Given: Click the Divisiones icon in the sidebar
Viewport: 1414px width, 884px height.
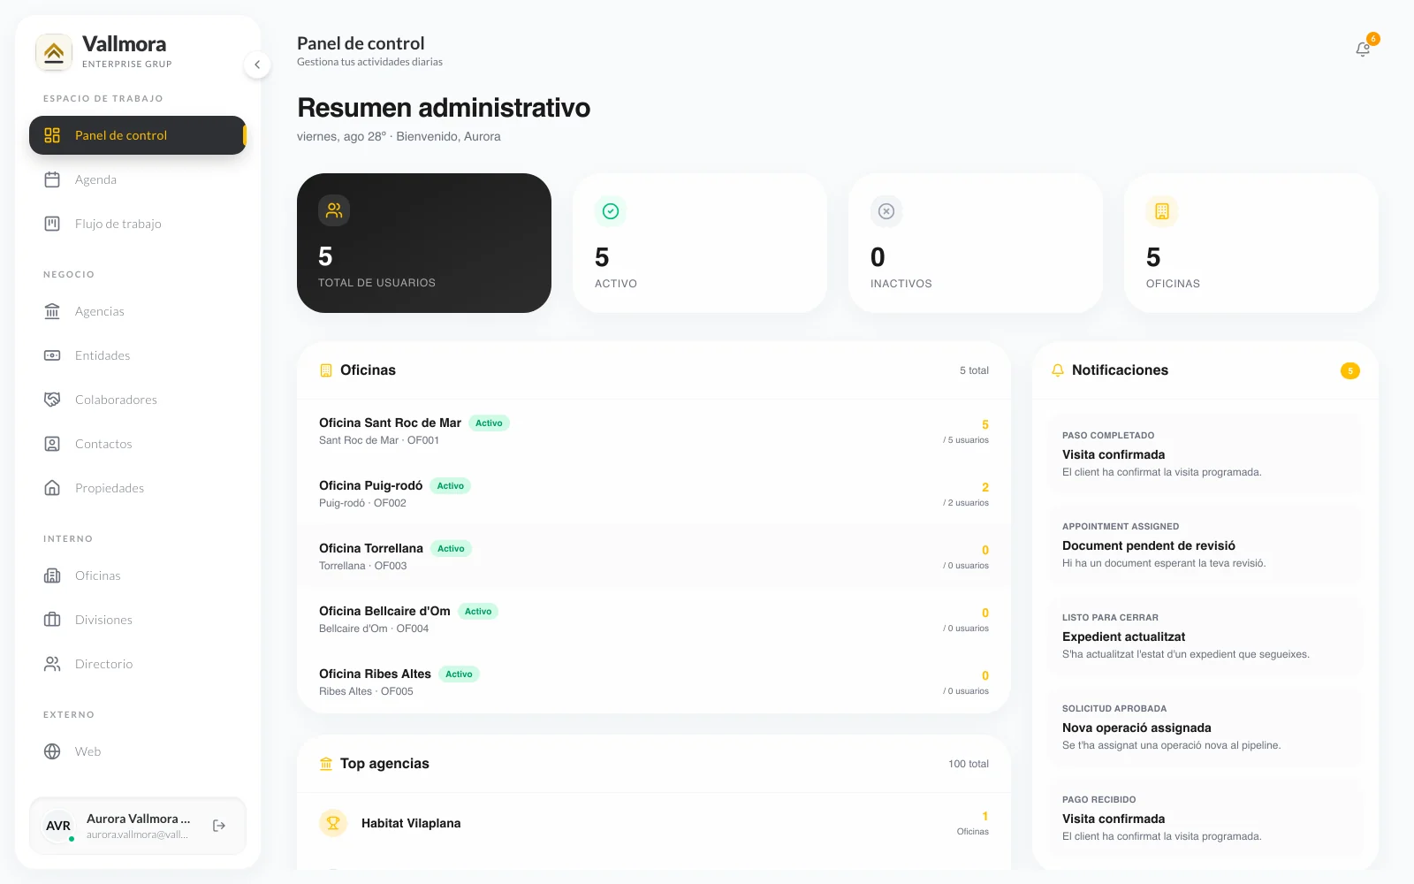Looking at the screenshot, I should click(x=52, y=620).
